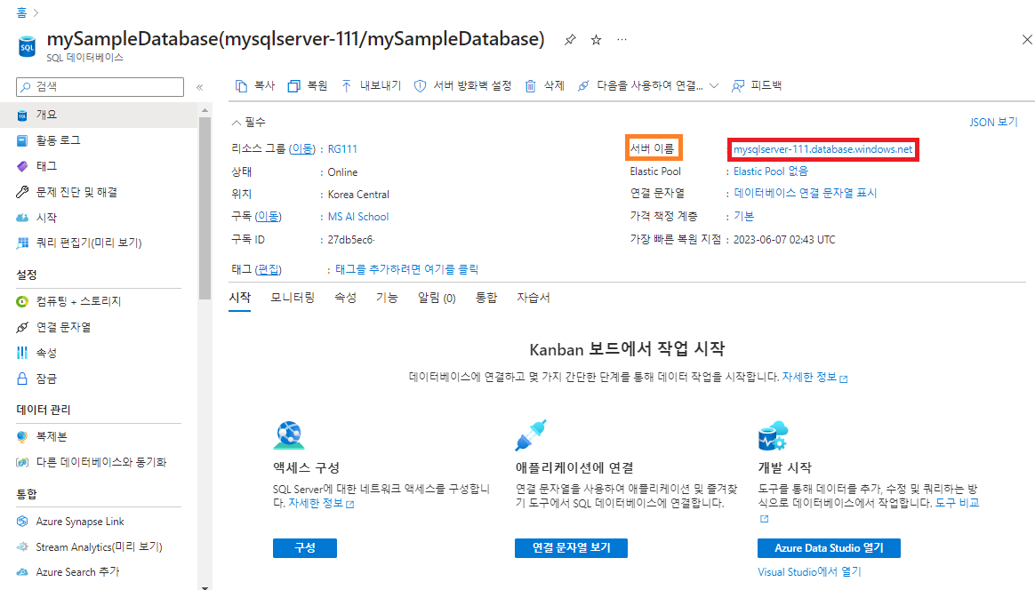This screenshot has width=1035, height=590.
Task: Collapse the sidebar with double chevron
Action: [200, 87]
